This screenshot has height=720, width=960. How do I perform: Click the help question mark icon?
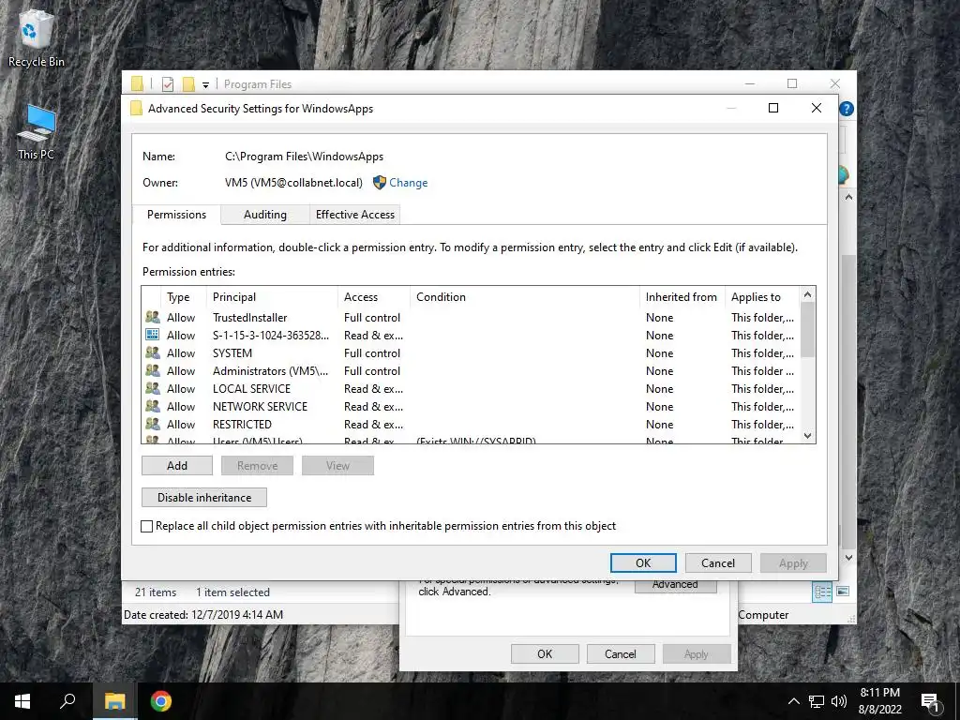[x=847, y=109]
